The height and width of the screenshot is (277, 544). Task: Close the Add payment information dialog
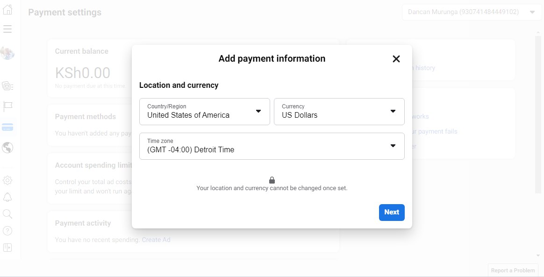pos(396,59)
